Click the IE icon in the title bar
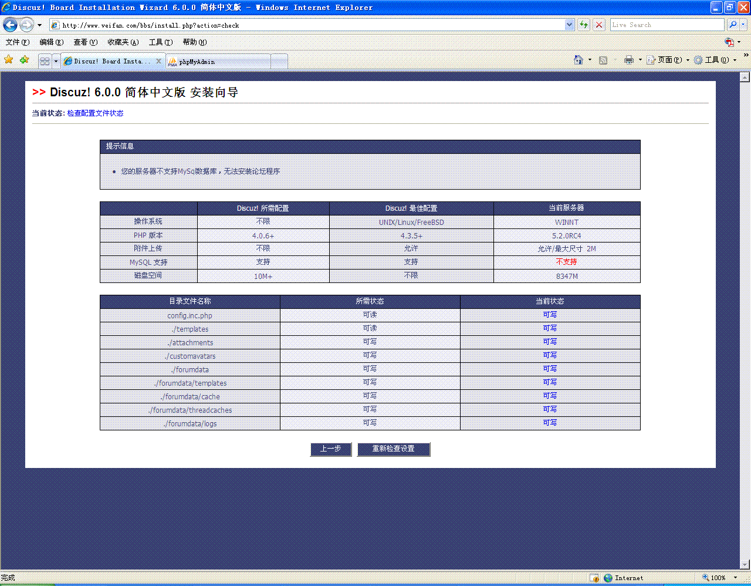This screenshot has width=751, height=586. pyautogui.click(x=6, y=7)
